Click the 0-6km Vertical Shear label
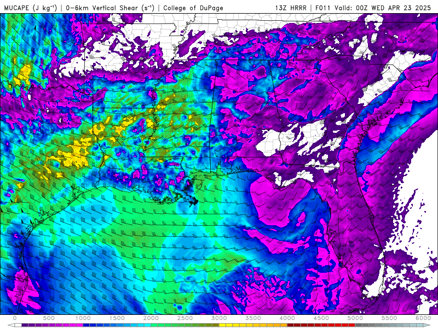The height and width of the screenshot is (328, 438). (110, 8)
